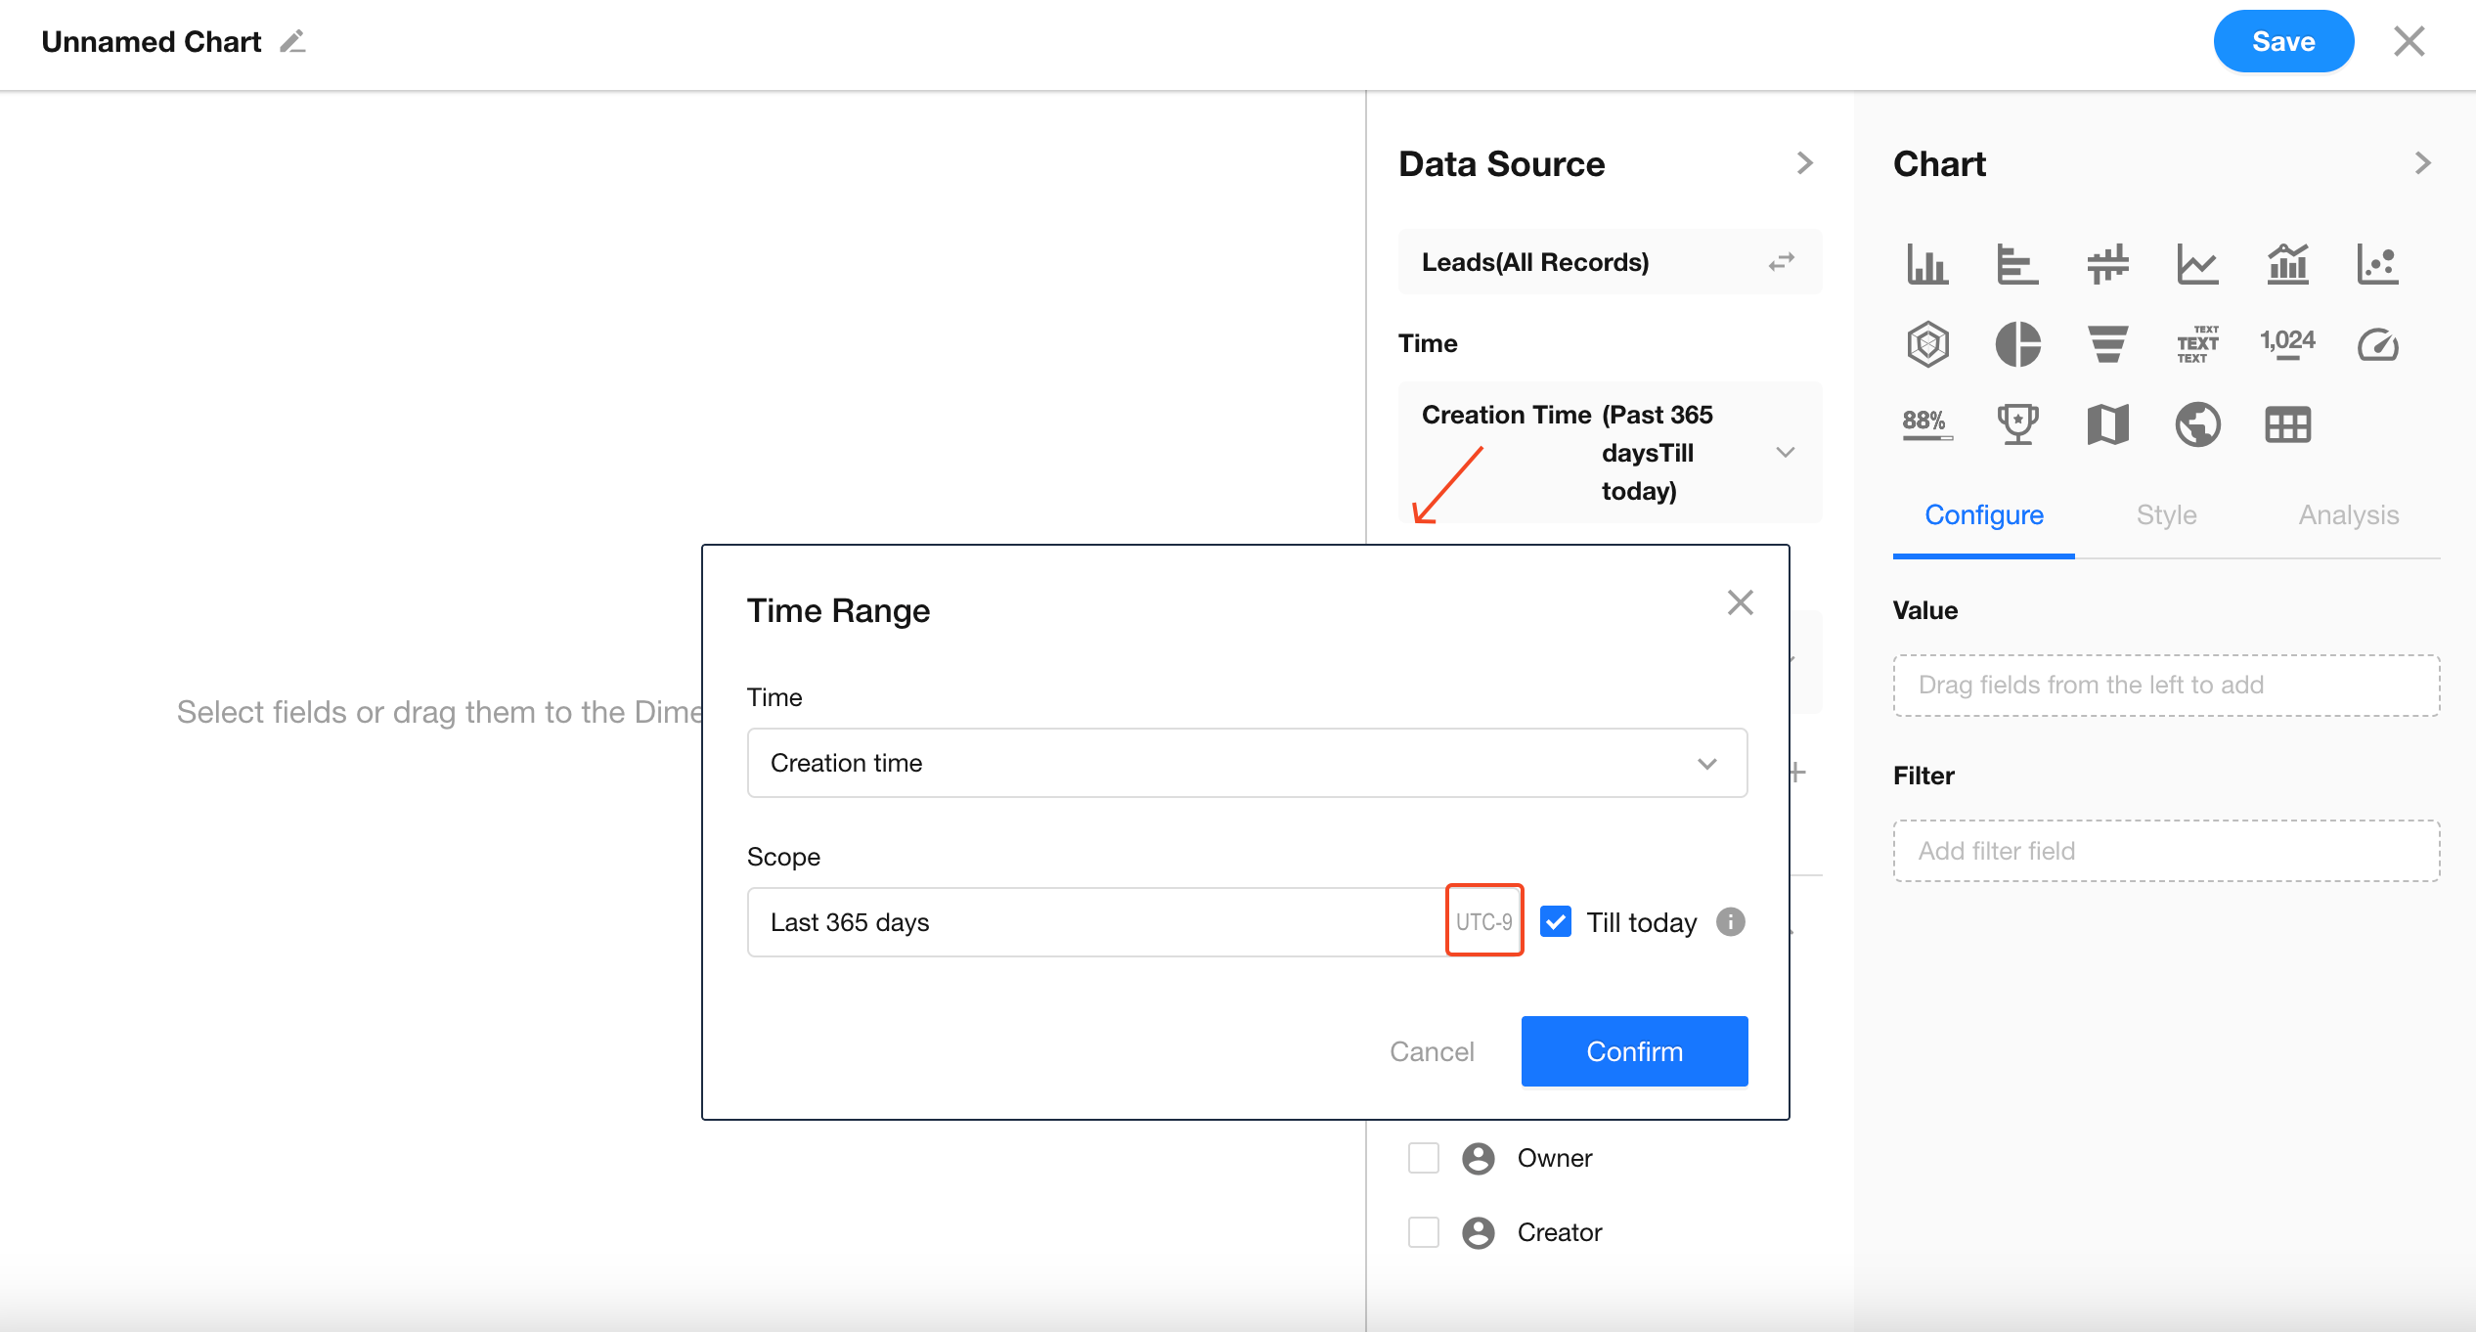The width and height of the screenshot is (2476, 1332).
Task: Collapse the Chart panel with arrow
Action: click(2422, 163)
